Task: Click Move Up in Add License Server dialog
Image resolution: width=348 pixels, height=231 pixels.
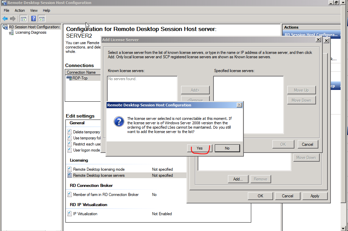Action: tap(301, 90)
